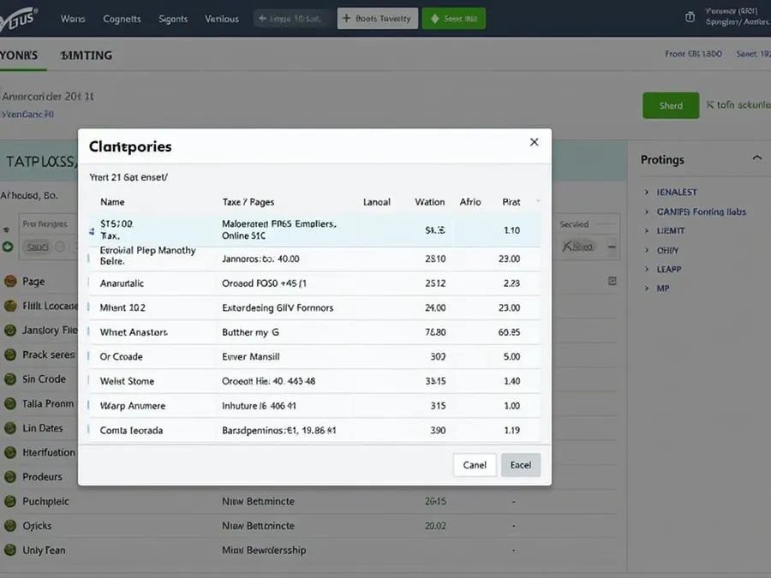
Task: Expand the OHI/Y item
Action: tap(667, 250)
